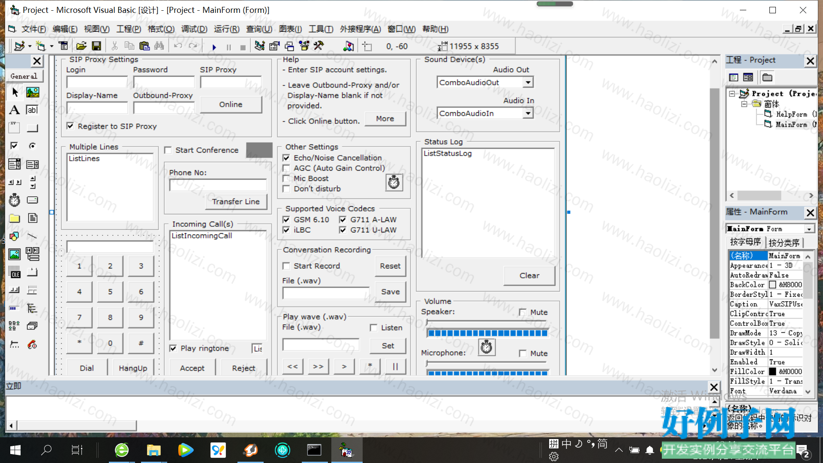Click the Open Project toolbar icon
Screen dimensions: 823x463
pyautogui.click(x=81, y=46)
